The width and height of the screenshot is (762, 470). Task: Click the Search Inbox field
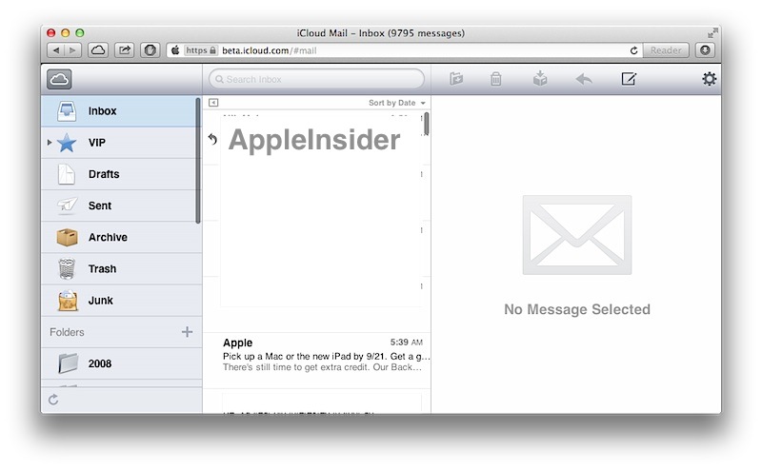point(316,79)
